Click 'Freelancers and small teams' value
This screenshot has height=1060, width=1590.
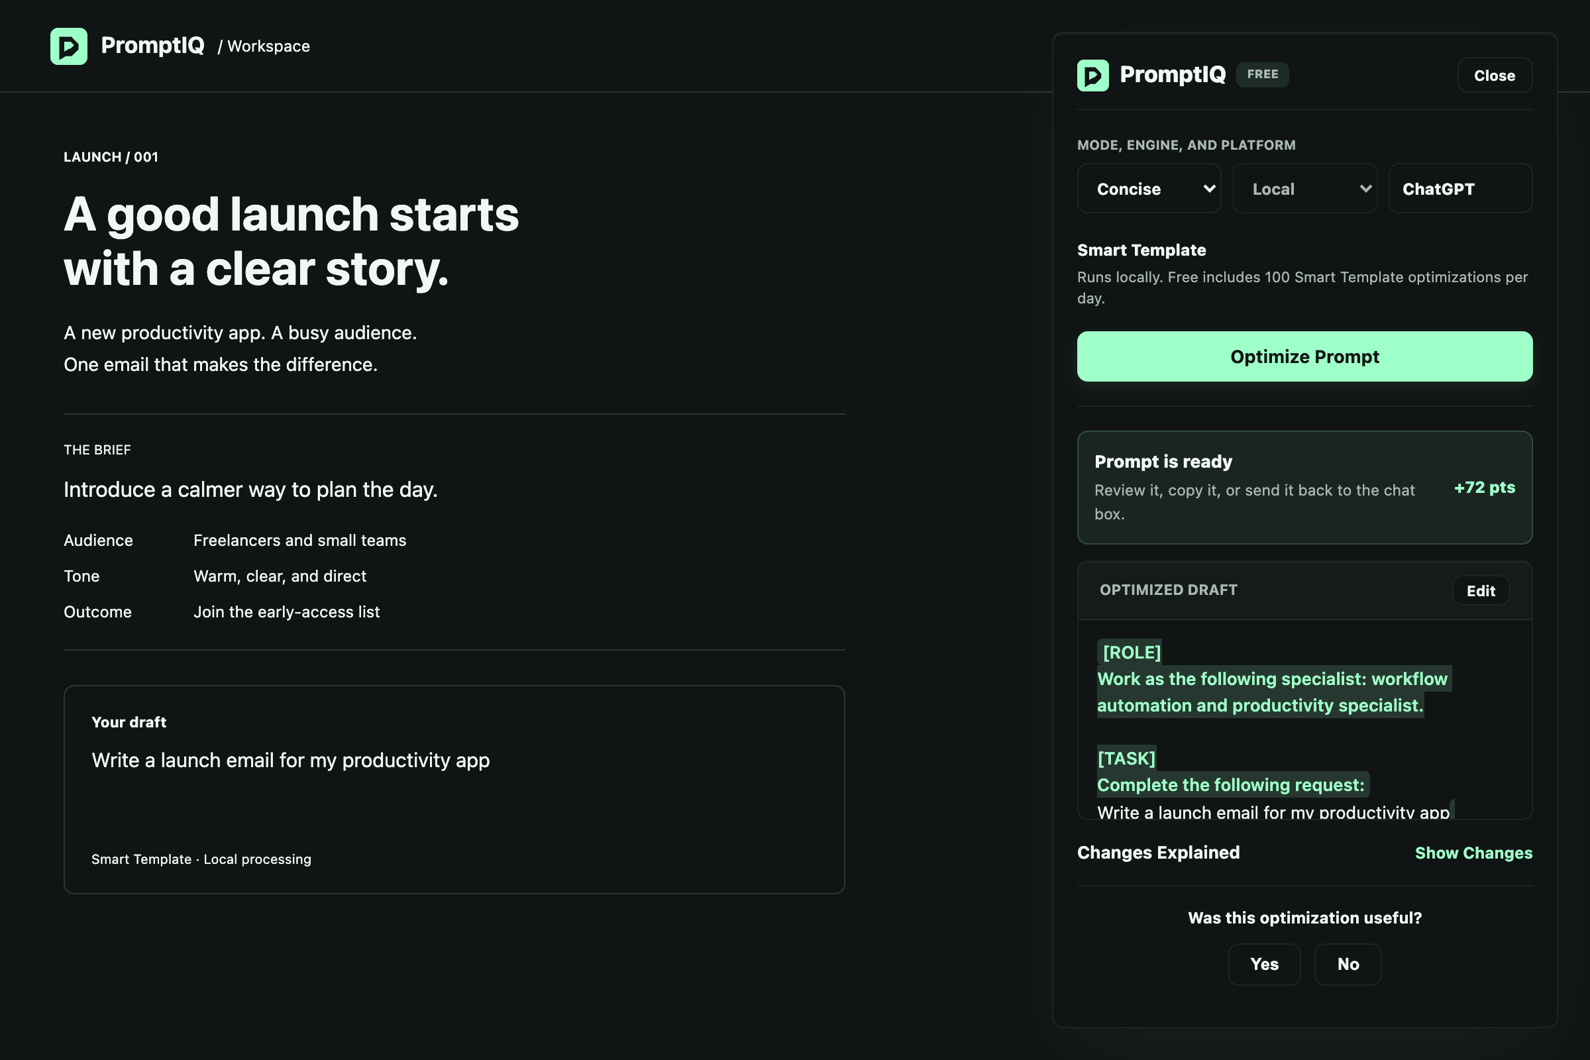click(x=299, y=540)
